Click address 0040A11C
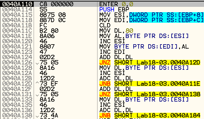This screenshot has width=204, height=119. 17,31
